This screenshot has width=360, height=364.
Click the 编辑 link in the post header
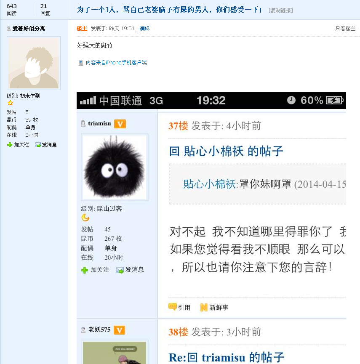point(144,29)
